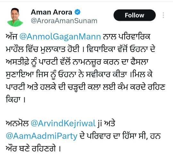This screenshot has width=173, height=154.
Task: Click the opening word ਅੱਜ of the tweet
Action: pyautogui.click(x=12, y=36)
